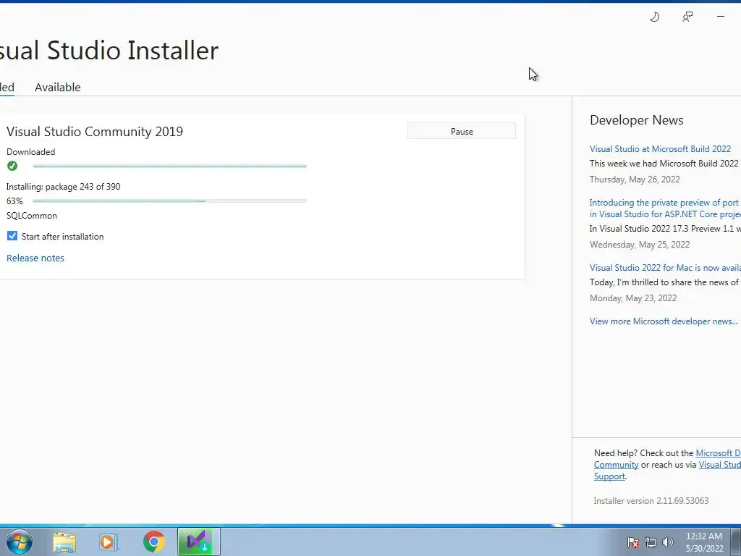
Task: Open the send feedback icon
Action: (687, 17)
